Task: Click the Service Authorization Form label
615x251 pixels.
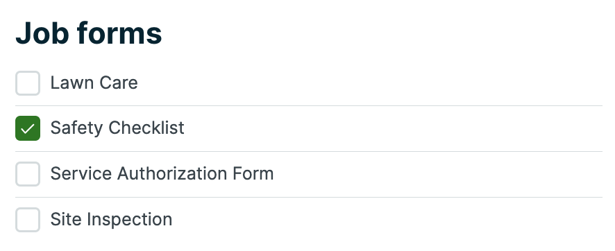Action: (x=162, y=173)
